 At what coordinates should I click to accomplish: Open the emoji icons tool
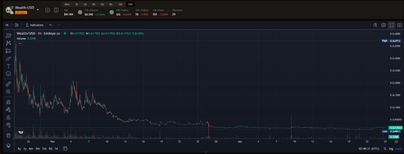(x=8, y=74)
